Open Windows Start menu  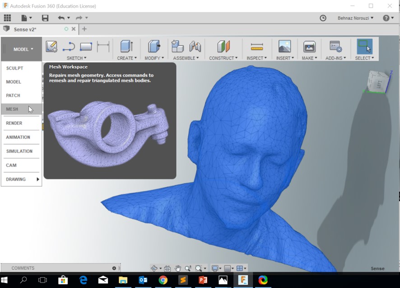pos(5,280)
